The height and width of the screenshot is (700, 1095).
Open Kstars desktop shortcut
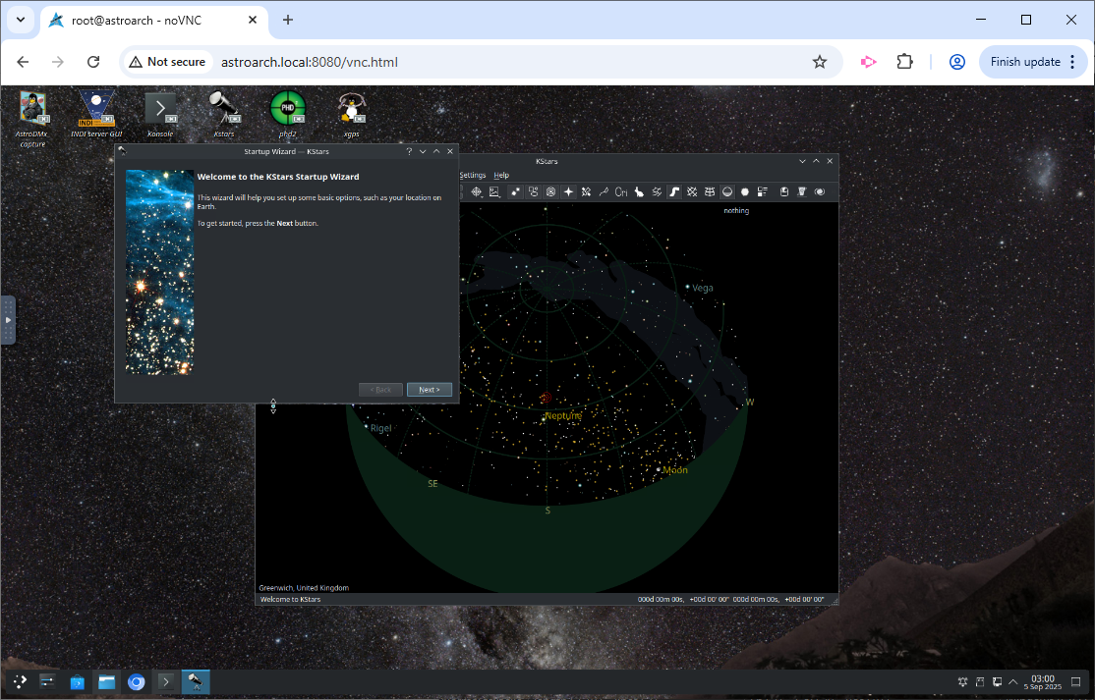[224, 114]
